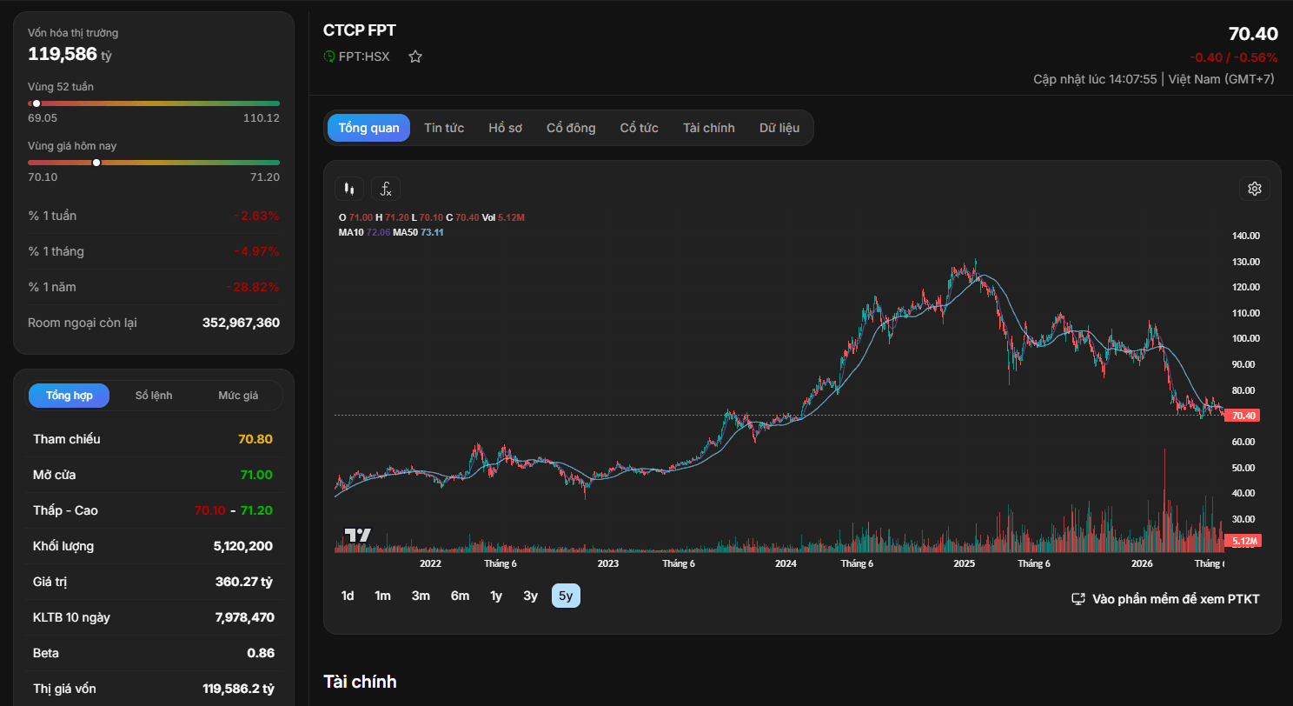
Task: Open the Tin tức tab
Action: (444, 128)
